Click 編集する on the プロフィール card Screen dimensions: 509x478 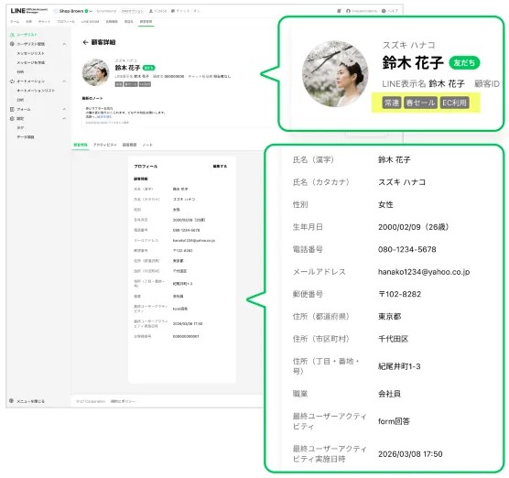(220, 167)
